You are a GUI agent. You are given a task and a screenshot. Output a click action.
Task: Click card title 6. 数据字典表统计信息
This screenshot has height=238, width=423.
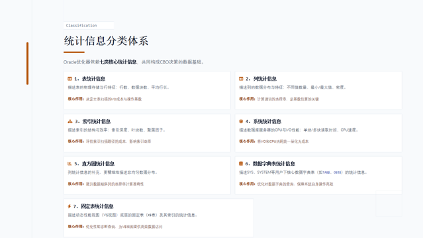pyautogui.click(x=270, y=163)
